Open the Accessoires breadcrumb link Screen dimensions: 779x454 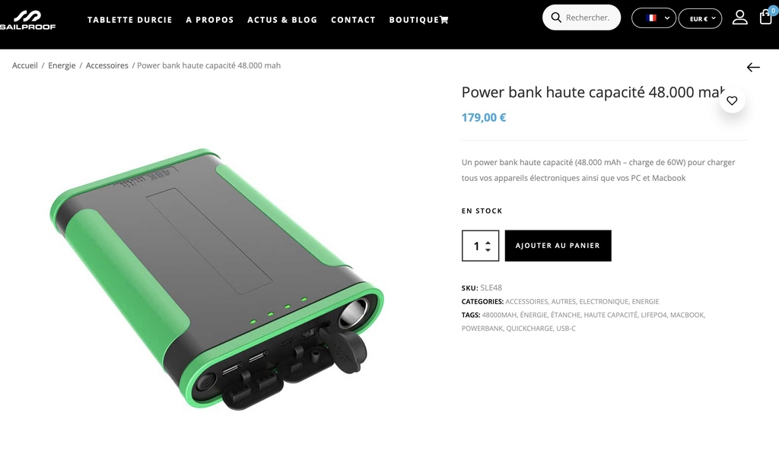click(x=107, y=65)
